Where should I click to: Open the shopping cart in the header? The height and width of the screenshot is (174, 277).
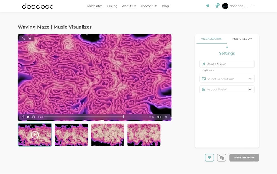(217, 6)
